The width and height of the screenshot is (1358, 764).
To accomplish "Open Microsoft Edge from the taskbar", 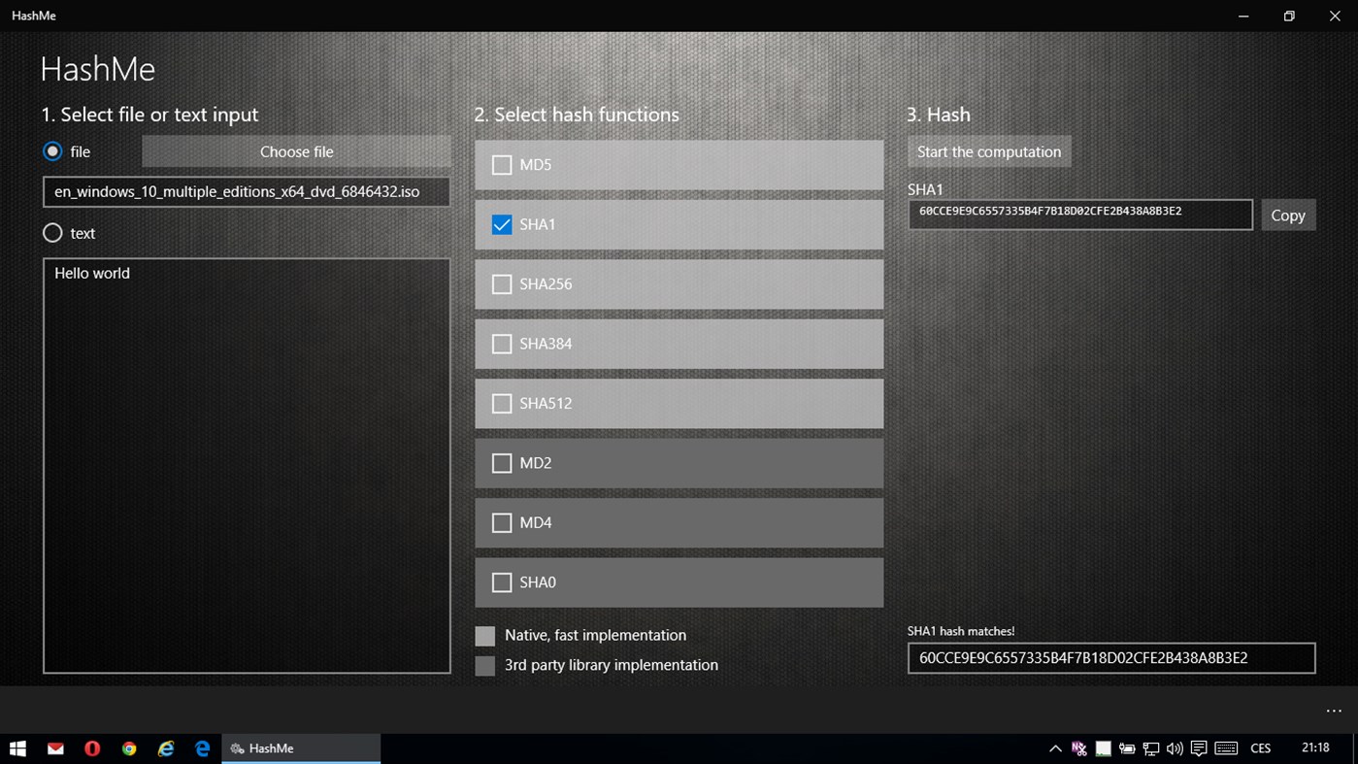I will [x=203, y=748].
